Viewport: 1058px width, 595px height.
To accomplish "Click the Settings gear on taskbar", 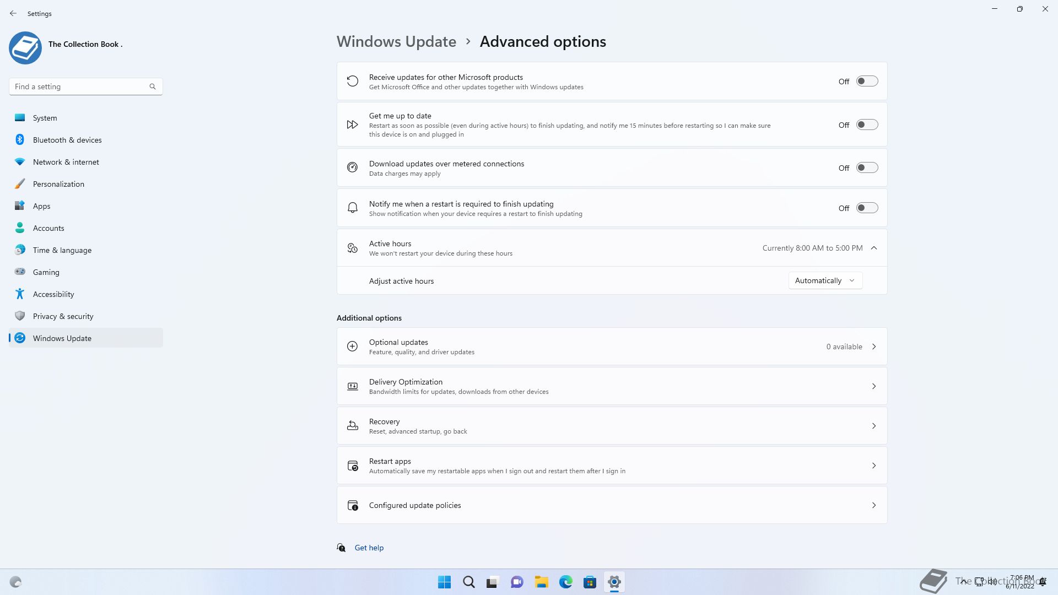I will click(x=614, y=582).
